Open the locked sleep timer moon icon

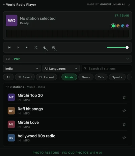point(45,48)
